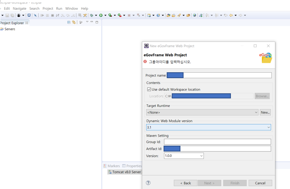This screenshot has width=290, height=189.
Task: Open the Debug button dropdown arrow
Action: (x=96, y=15)
